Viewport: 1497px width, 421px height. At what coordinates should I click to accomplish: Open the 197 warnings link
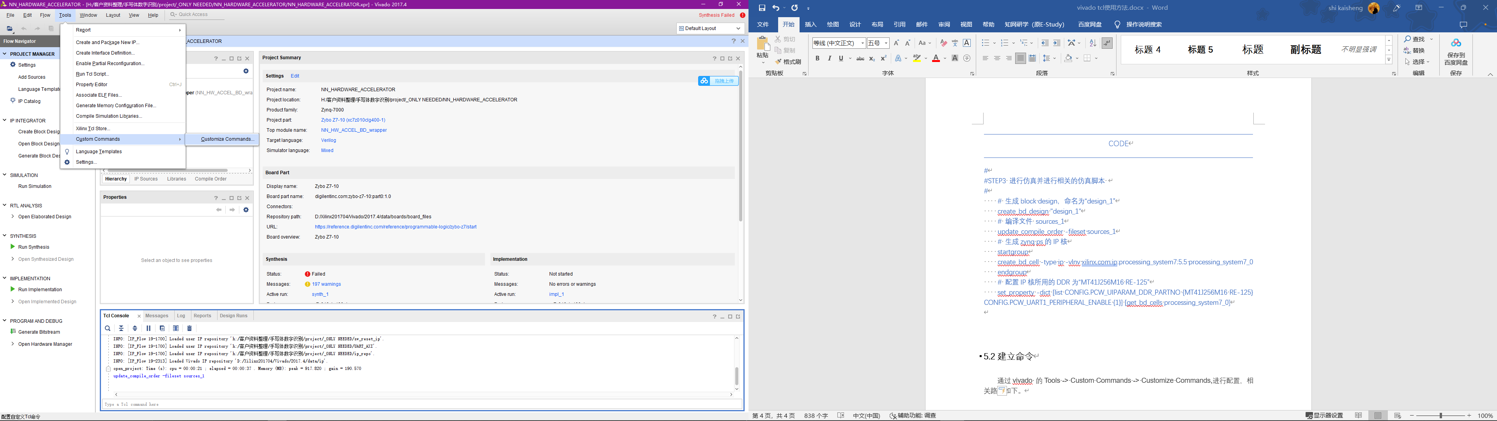click(326, 284)
